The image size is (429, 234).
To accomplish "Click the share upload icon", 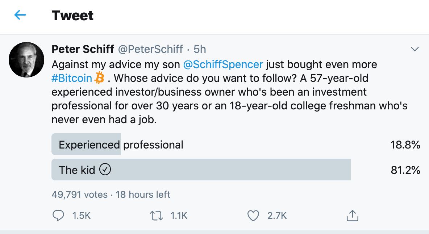I will point(352,216).
